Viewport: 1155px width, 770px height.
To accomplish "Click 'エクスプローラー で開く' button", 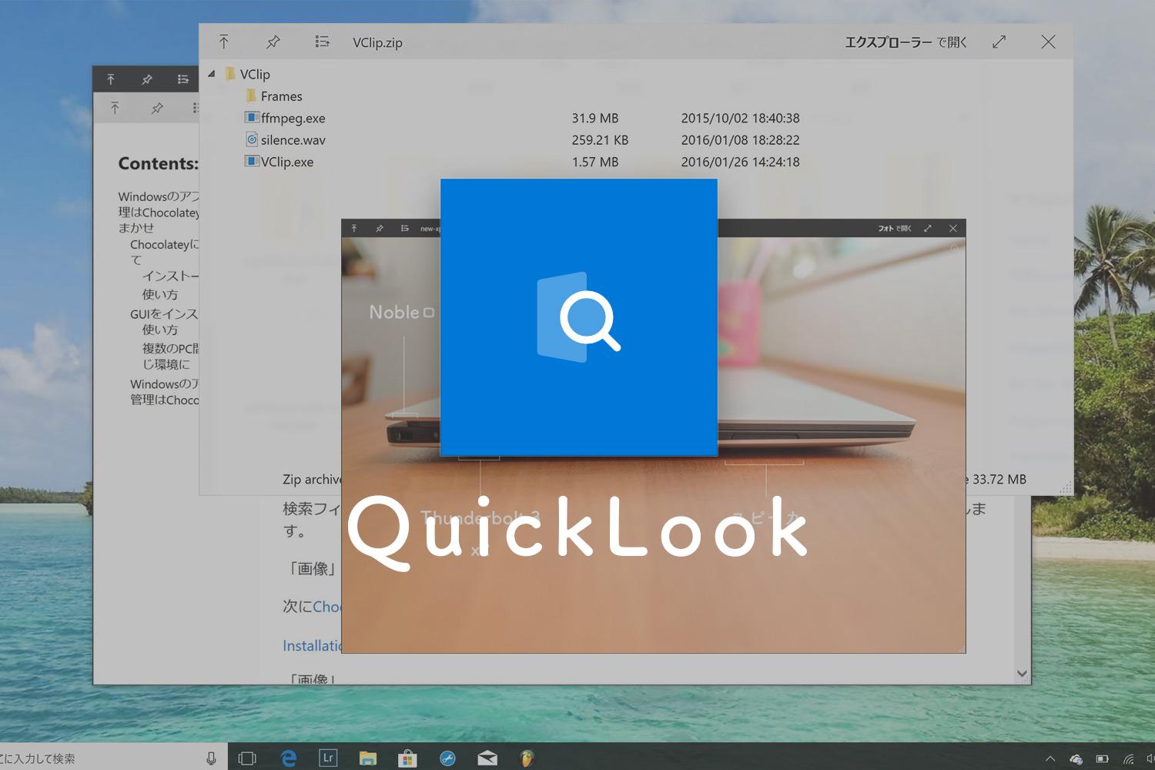I will pos(906,42).
